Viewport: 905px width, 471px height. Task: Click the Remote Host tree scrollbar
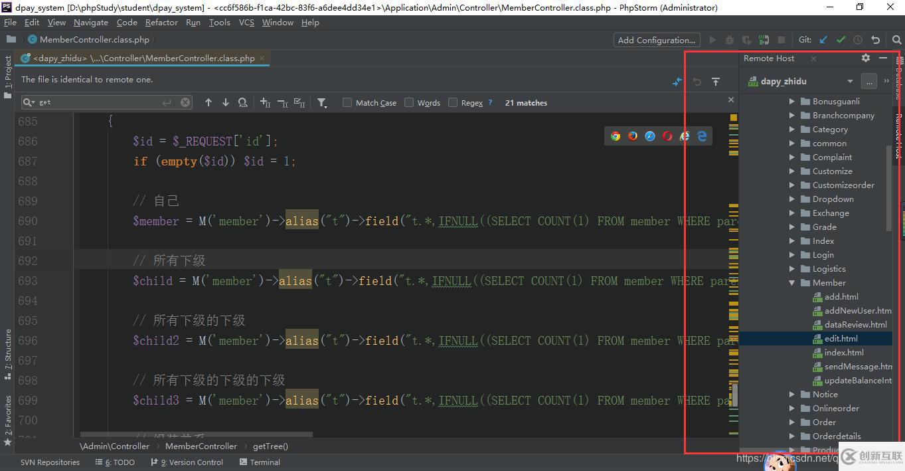(890, 188)
